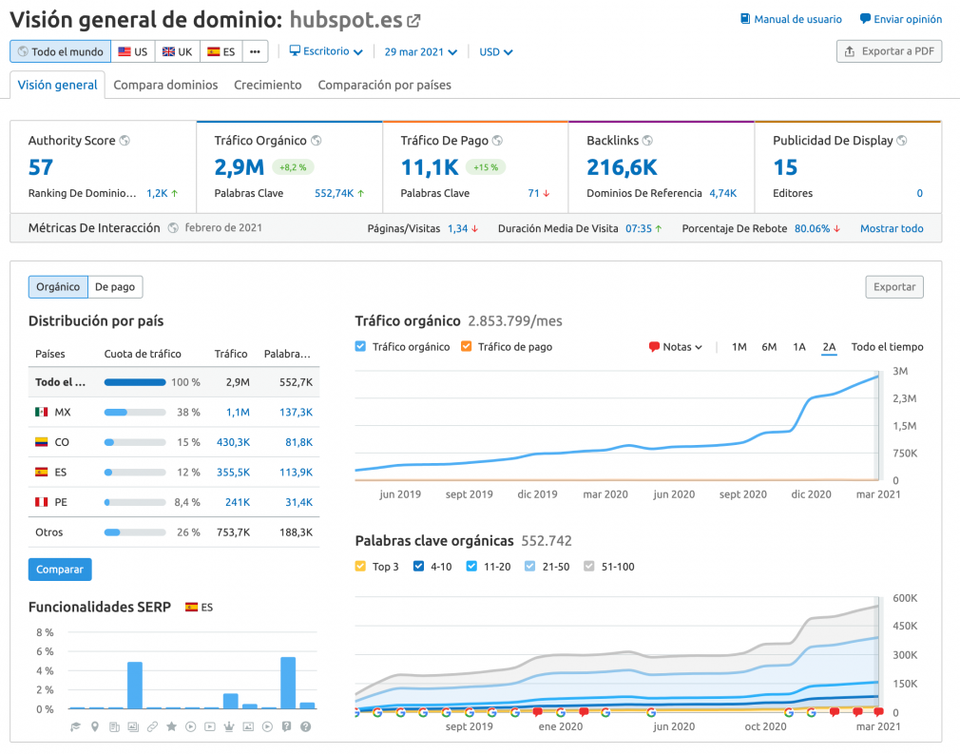Click the Peru flag in country table
Screen dimensions: 960x754
tap(42, 502)
